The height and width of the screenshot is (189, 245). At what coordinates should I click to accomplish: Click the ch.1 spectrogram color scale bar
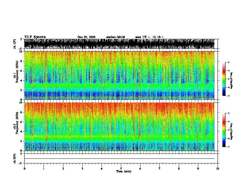tap(224, 79)
